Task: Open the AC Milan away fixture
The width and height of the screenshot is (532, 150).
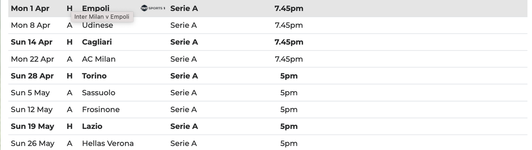Action: pos(99,59)
